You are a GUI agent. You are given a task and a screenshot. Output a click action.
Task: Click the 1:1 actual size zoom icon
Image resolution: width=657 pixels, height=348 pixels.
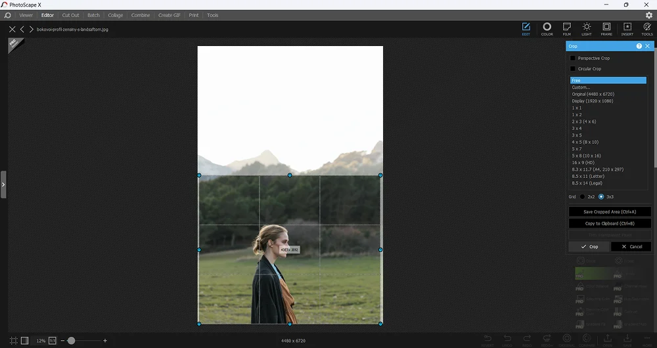click(53, 341)
